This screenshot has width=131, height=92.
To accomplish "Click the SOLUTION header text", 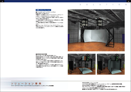I will 103,5.
